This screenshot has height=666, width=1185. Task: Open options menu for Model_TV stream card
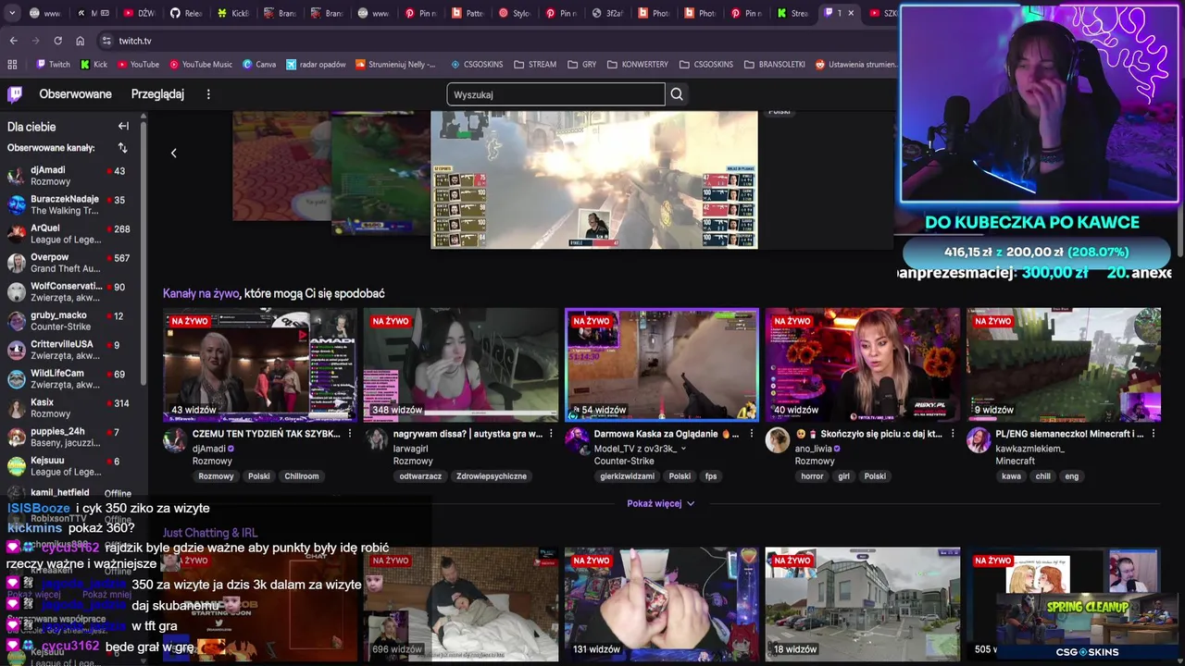tap(752, 434)
